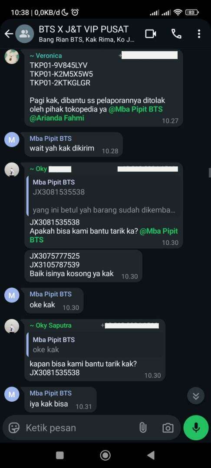Open the three-dot more options menu
This screenshot has width=211, height=468.
click(x=199, y=34)
